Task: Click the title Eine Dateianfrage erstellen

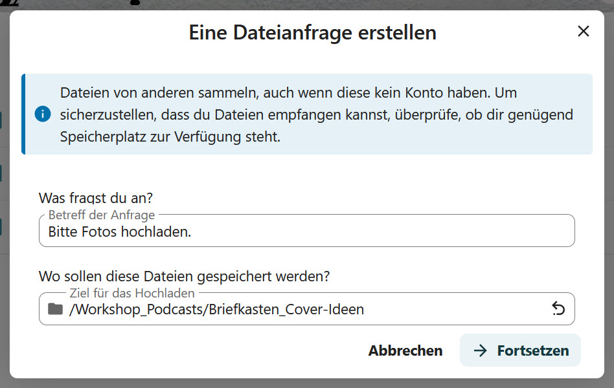Action: (312, 32)
